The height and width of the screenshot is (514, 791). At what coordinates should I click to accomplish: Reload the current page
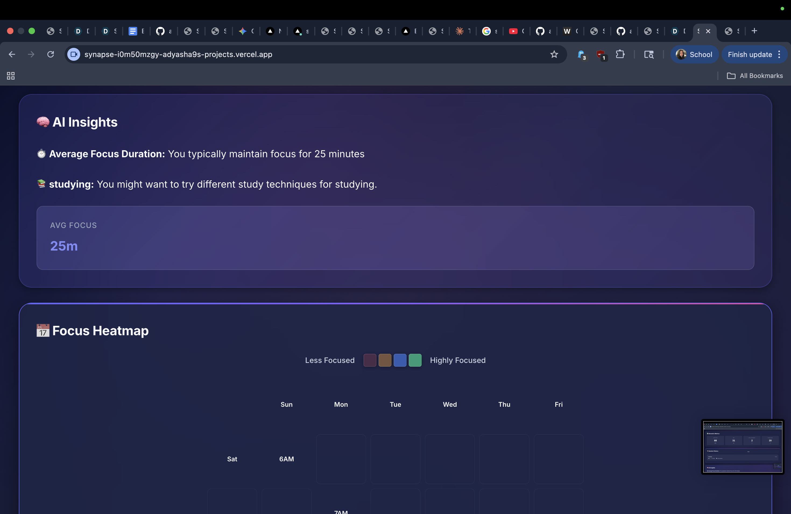51,55
